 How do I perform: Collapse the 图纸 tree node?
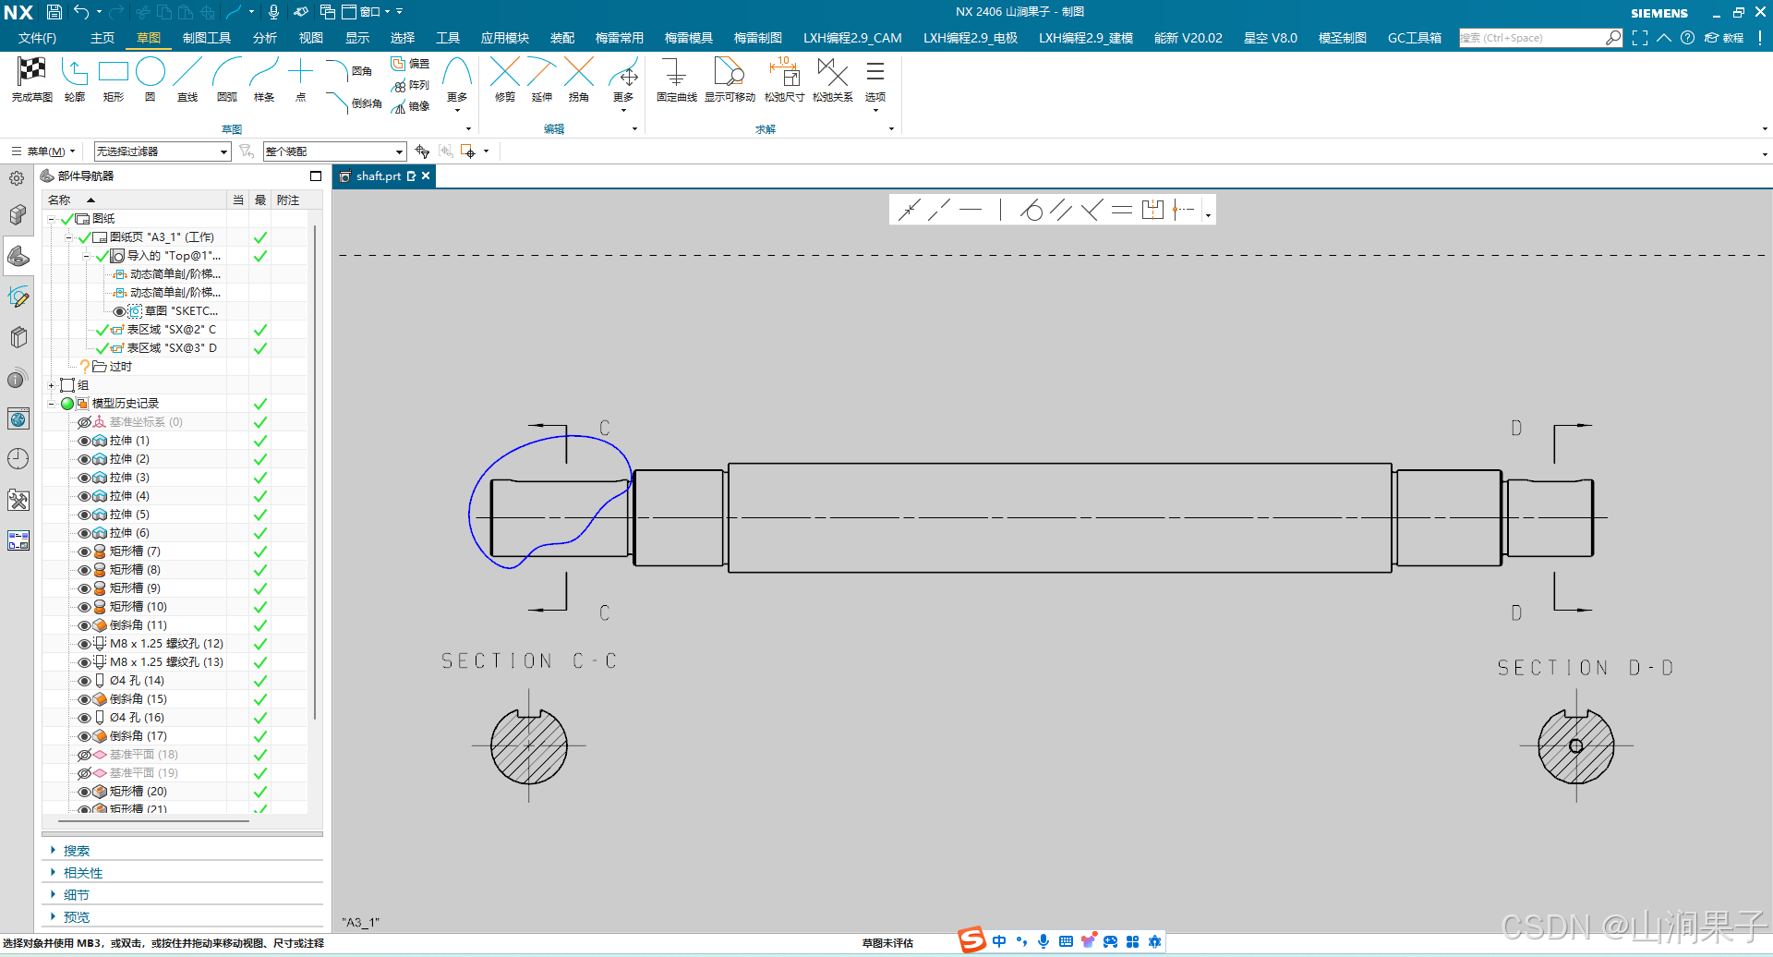(52, 219)
